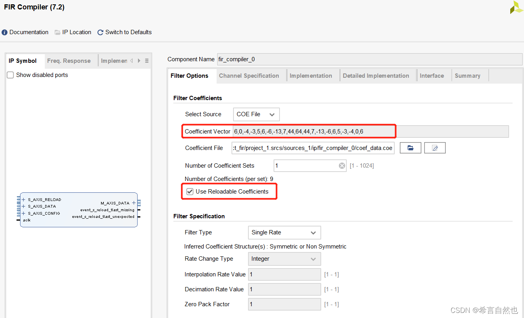Click the Switch to Defaults refresh icon
524x318 pixels.
coord(100,32)
